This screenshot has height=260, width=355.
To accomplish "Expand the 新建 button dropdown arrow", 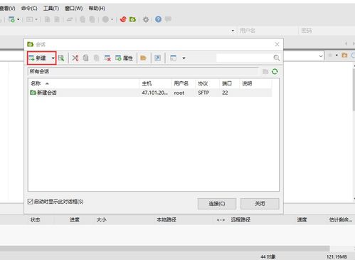I will 53,58.
